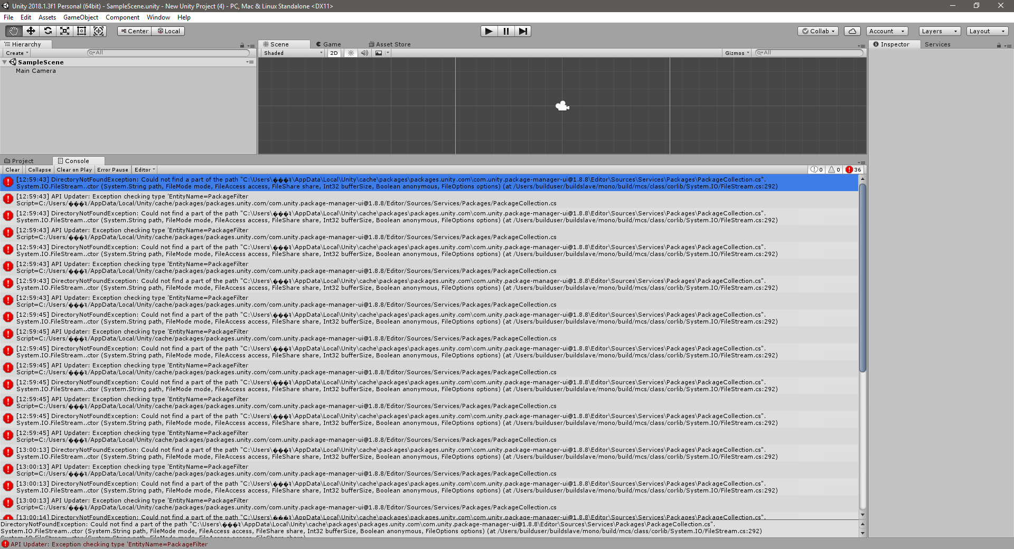The image size is (1014, 549).
Task: Open the Collab dropdown
Action: tap(819, 31)
